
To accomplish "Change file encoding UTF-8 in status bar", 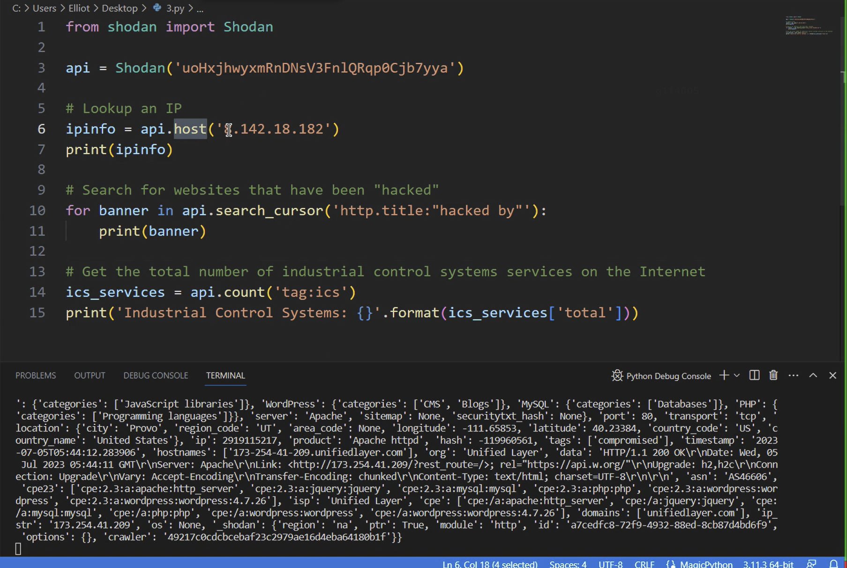I will coord(610,564).
